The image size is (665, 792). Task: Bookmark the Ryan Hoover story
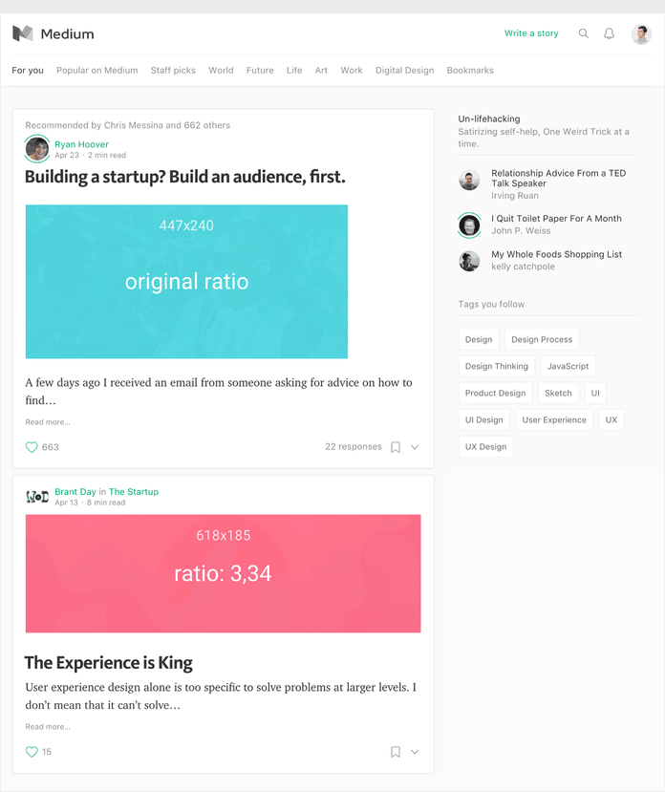(396, 447)
